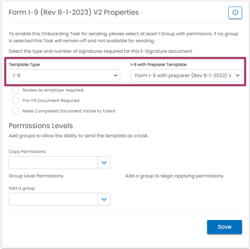This screenshot has height=249, width=250.
Task: Click the 'Pre-Fill Document Required' label text
Action: pyautogui.click(x=51, y=101)
